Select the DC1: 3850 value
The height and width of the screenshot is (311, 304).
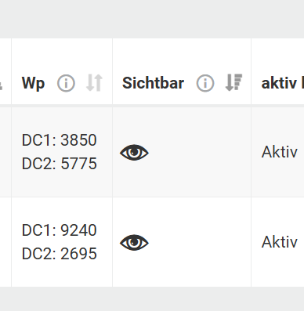(60, 140)
